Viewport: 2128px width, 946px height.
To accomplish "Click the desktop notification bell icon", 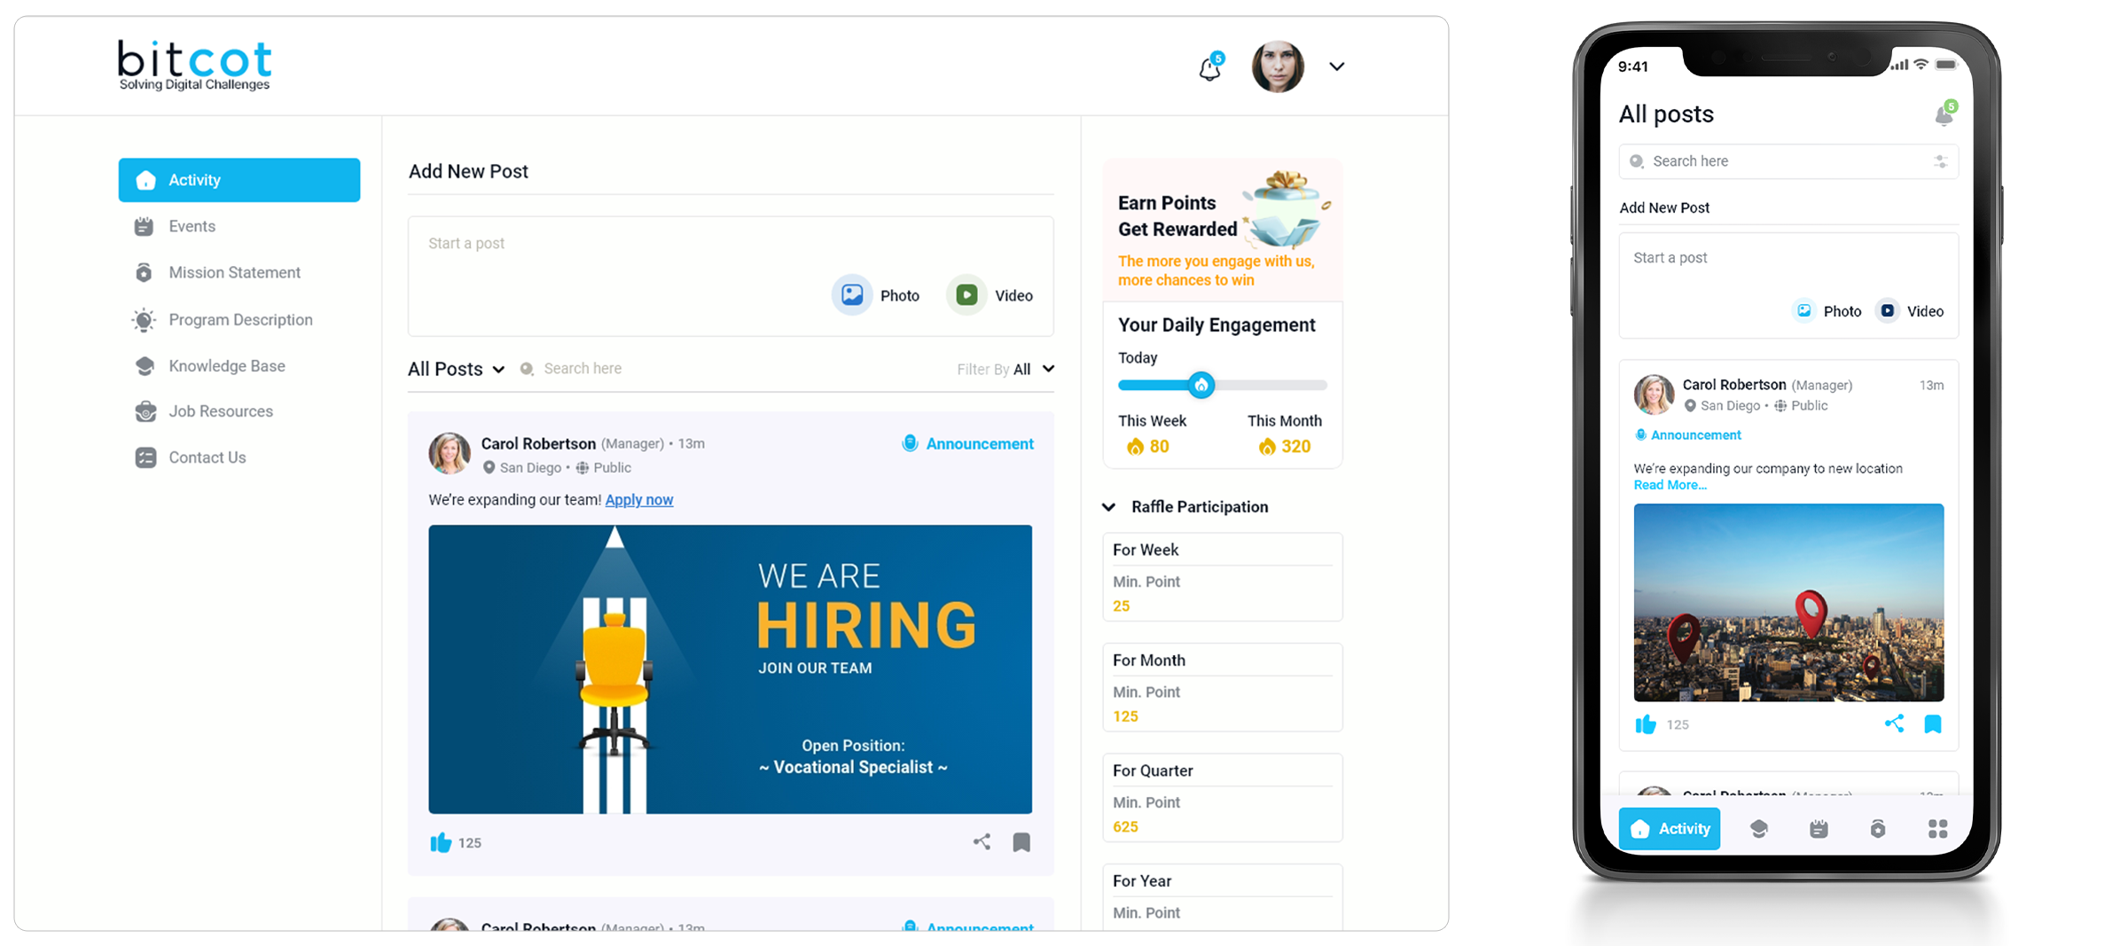I will click(x=1209, y=68).
